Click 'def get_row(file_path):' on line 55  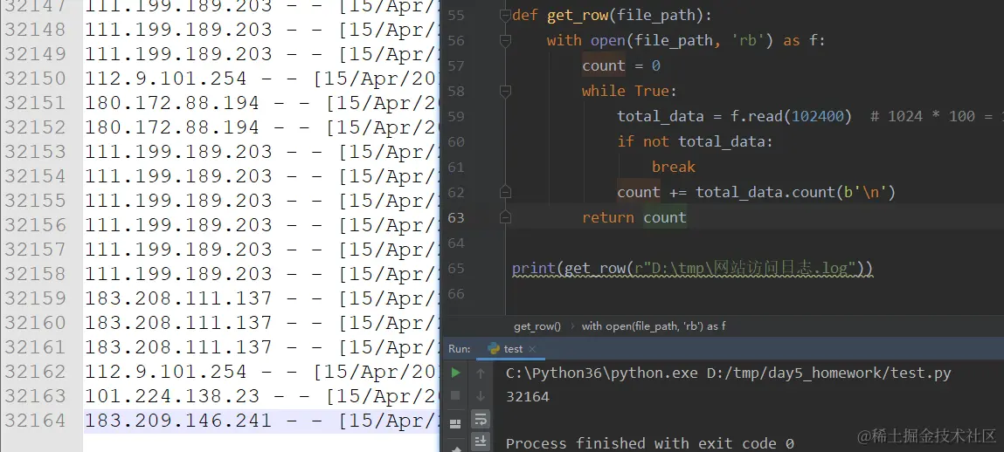point(612,15)
